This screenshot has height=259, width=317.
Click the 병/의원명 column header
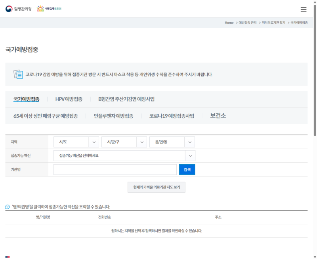pos(43,217)
